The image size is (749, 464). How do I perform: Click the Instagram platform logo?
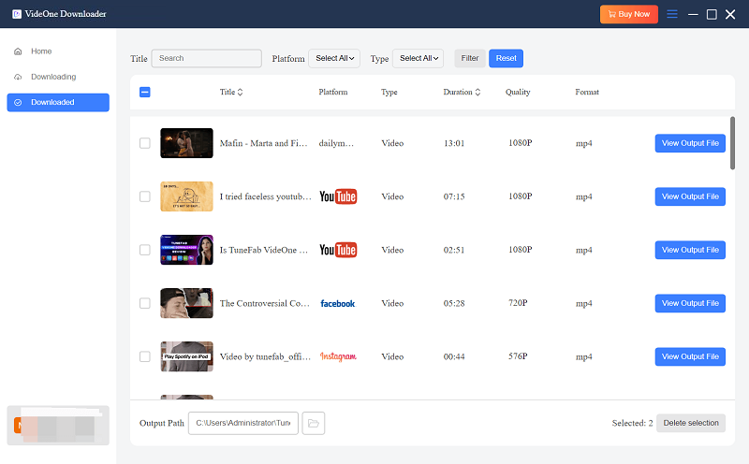(x=338, y=356)
